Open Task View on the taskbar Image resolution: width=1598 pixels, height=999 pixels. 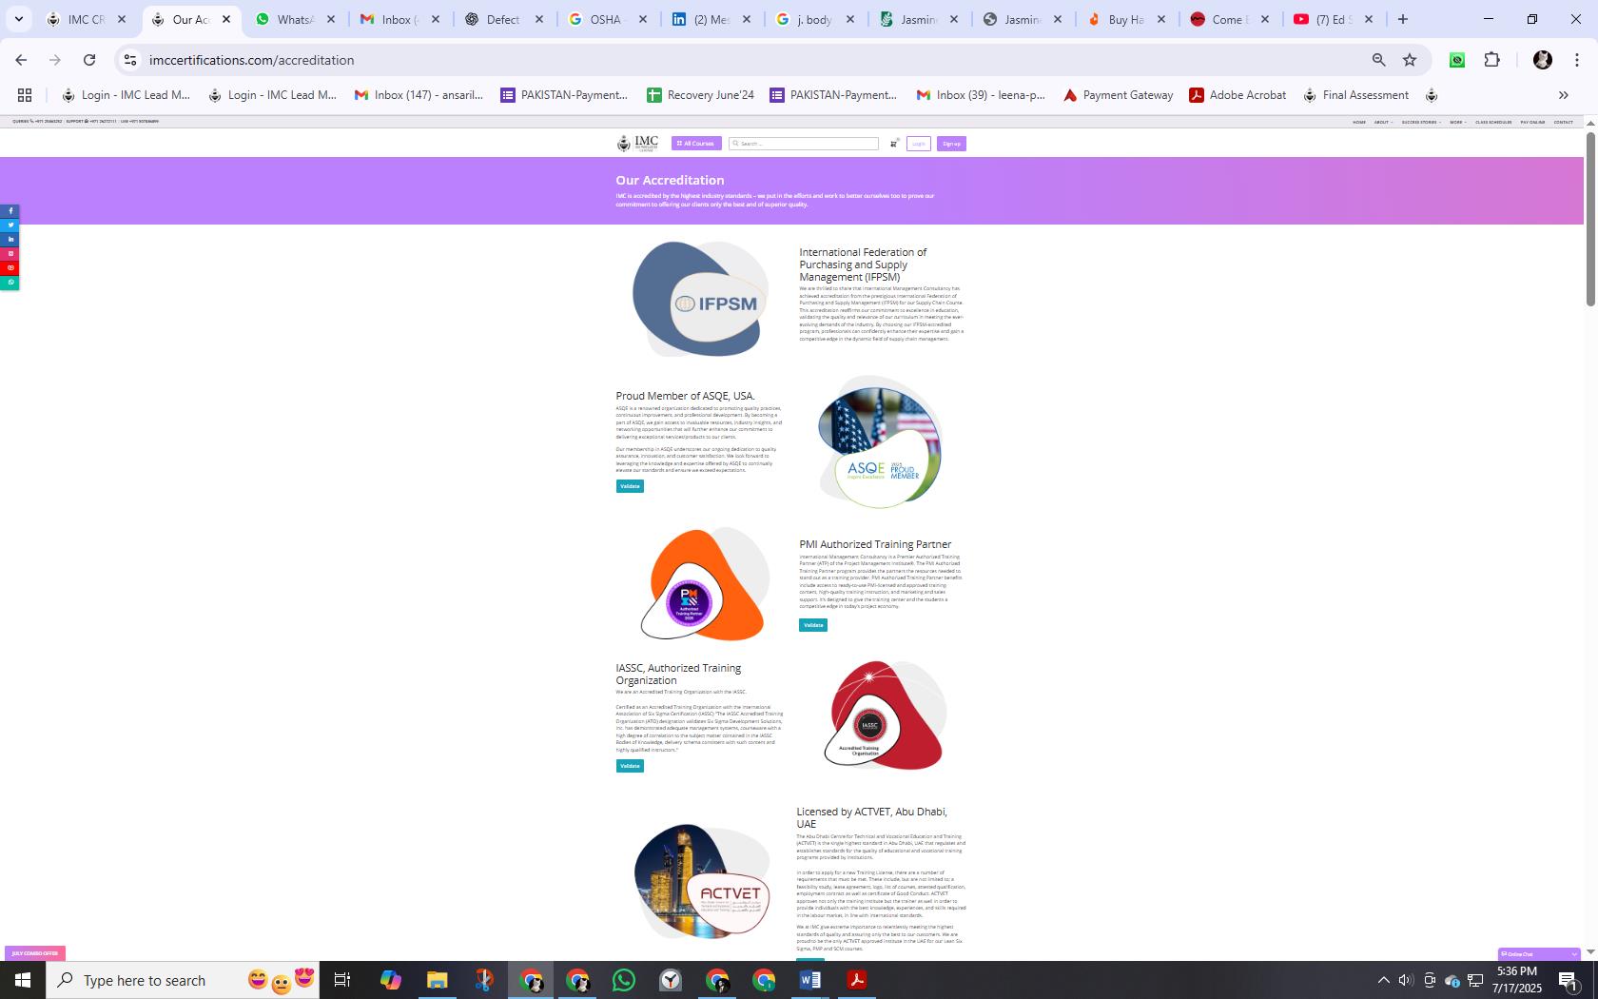pos(342,980)
